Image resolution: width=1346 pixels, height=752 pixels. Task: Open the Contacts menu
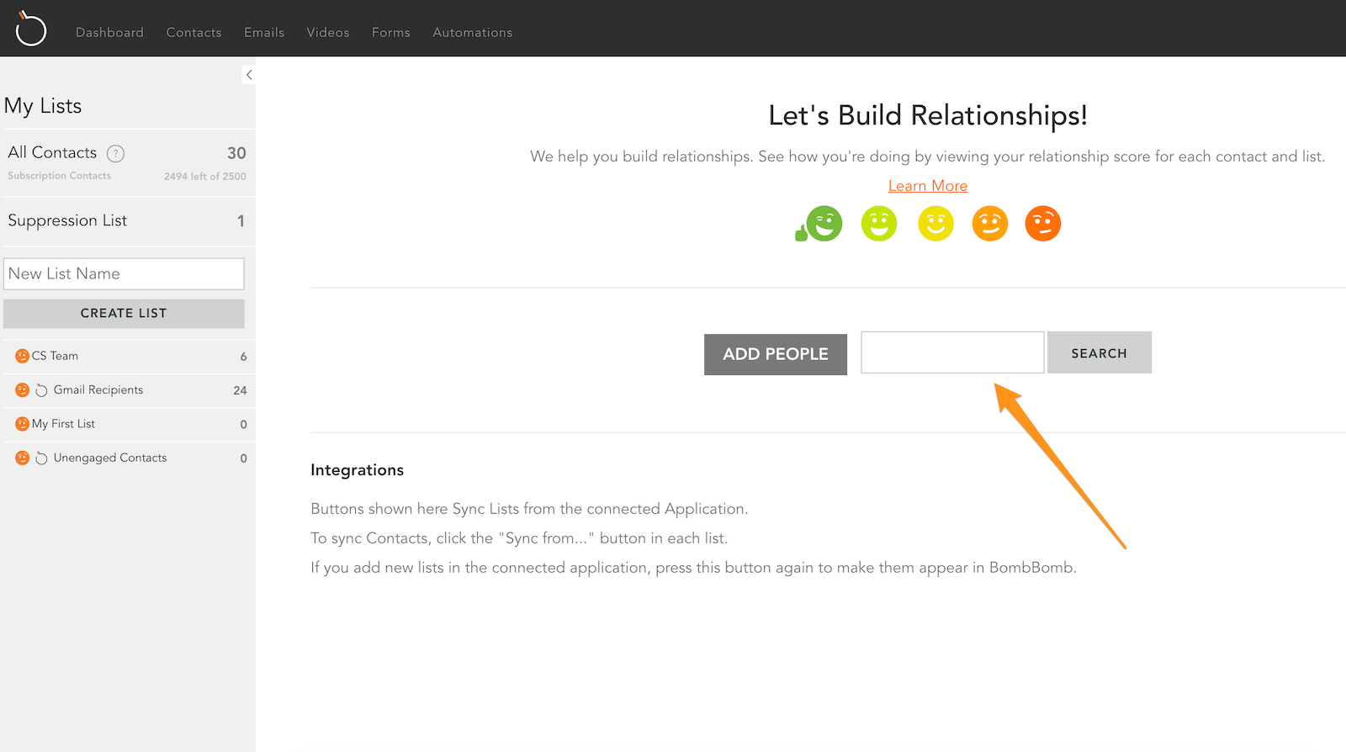193,32
